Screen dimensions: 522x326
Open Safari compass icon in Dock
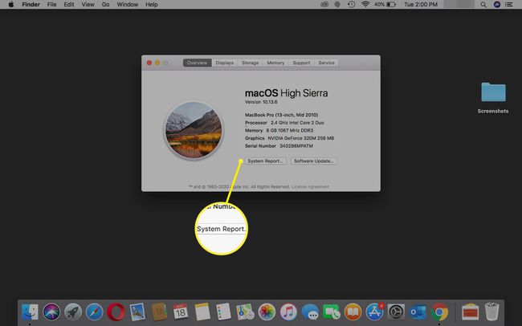click(95, 312)
